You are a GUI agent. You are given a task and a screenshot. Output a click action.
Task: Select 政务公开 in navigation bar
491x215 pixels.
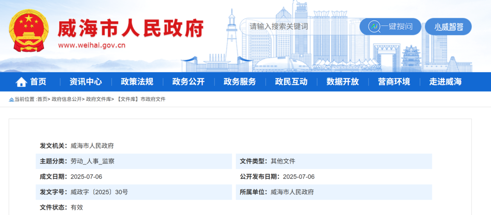[188, 82]
